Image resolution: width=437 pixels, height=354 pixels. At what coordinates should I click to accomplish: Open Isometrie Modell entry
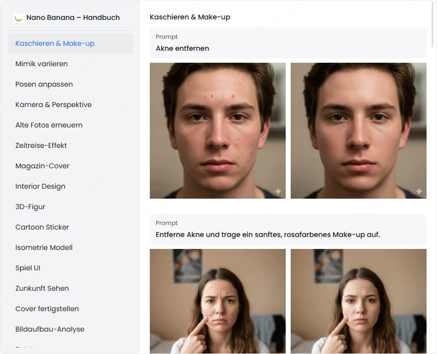coord(44,247)
